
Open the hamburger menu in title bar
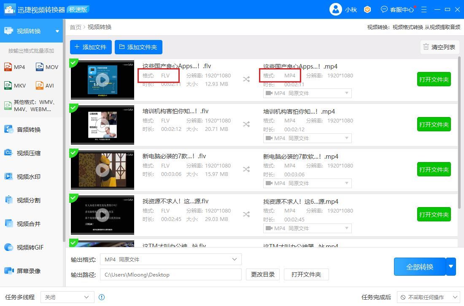(424, 9)
